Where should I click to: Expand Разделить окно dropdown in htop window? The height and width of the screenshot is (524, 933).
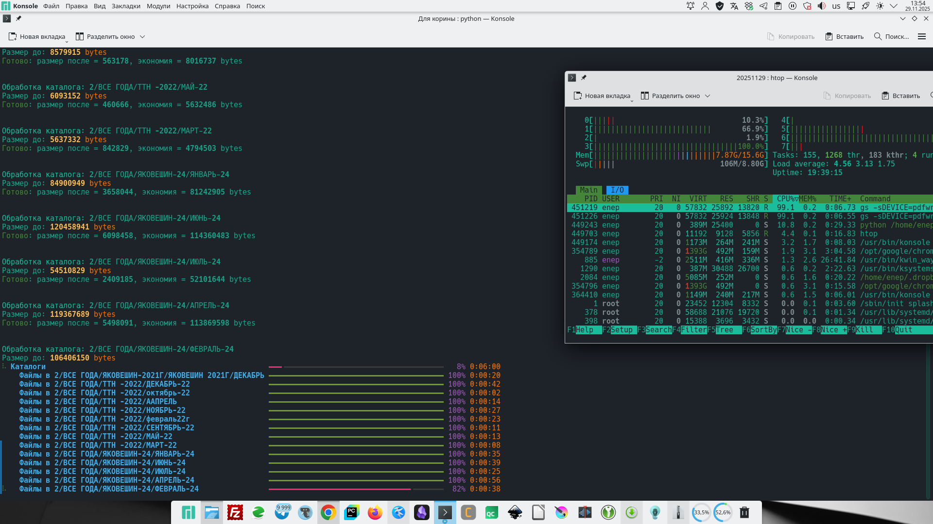(x=708, y=96)
